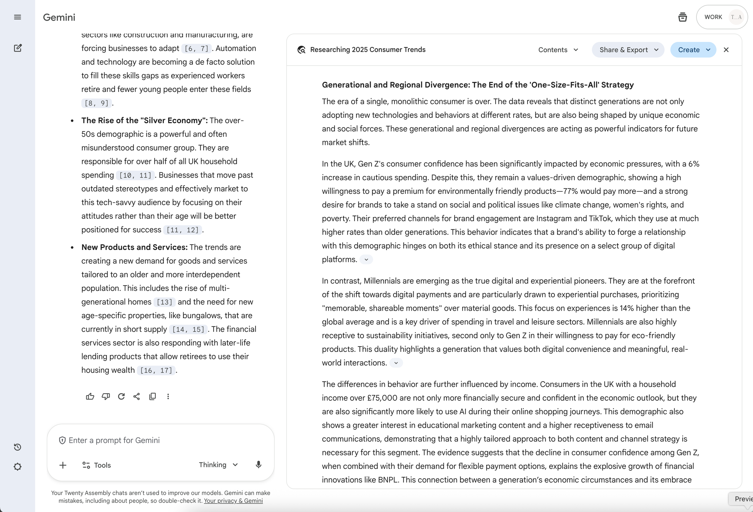753x512 pixels.
Task: Open the Share & Export dropdown
Action: pos(628,50)
